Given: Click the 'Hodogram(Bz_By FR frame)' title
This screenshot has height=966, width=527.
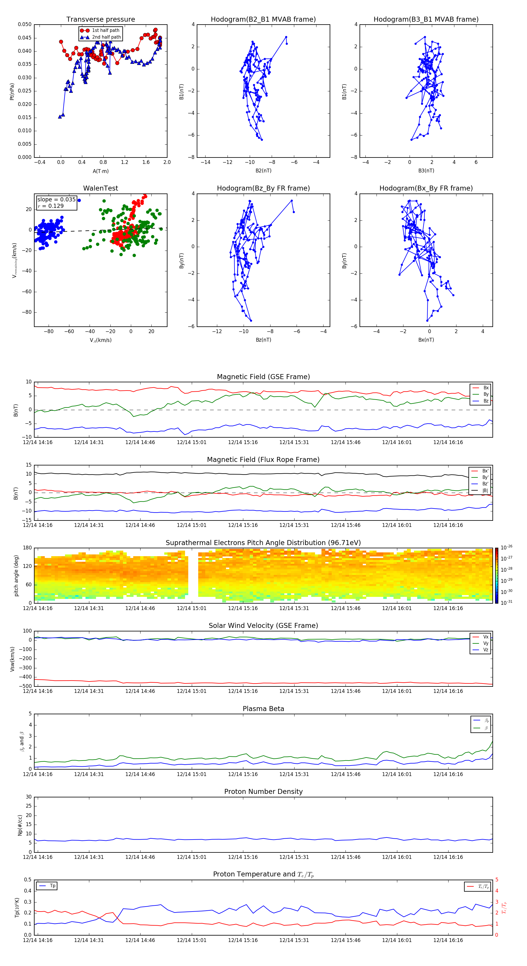Looking at the screenshot, I should (263, 188).
